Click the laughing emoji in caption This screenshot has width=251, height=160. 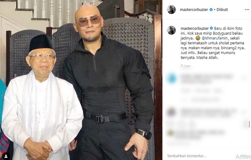(x=198, y=38)
